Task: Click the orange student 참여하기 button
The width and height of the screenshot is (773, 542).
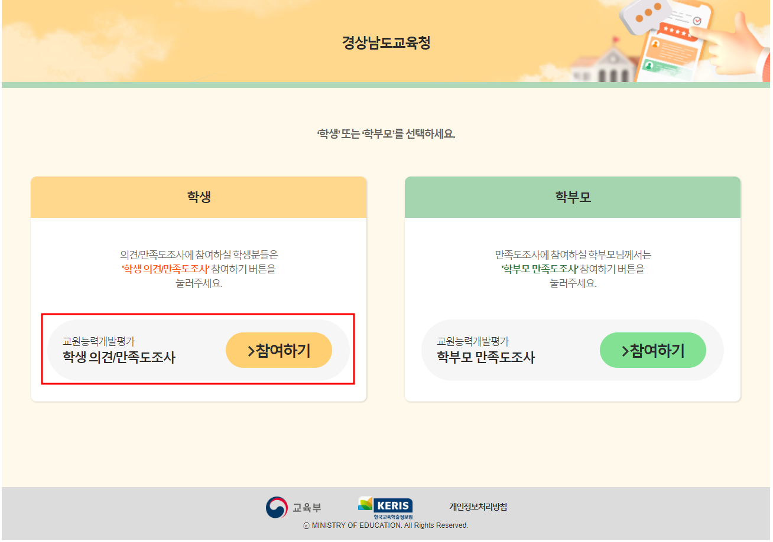Action: click(278, 350)
